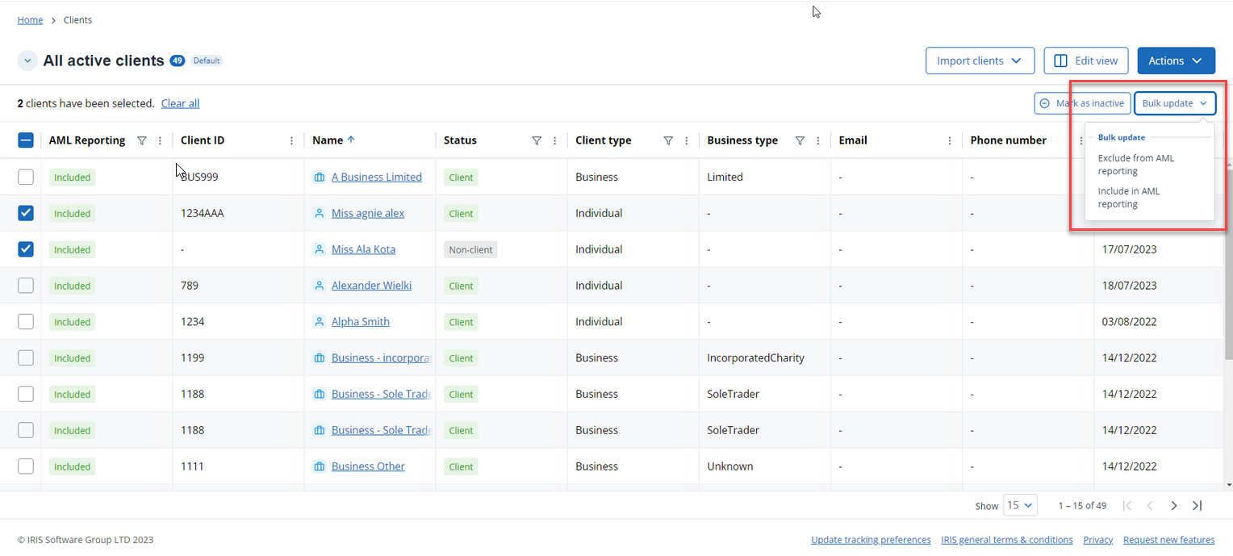Click the Status column filter icon
Image resolution: width=1233 pixels, height=556 pixels.
tap(537, 140)
